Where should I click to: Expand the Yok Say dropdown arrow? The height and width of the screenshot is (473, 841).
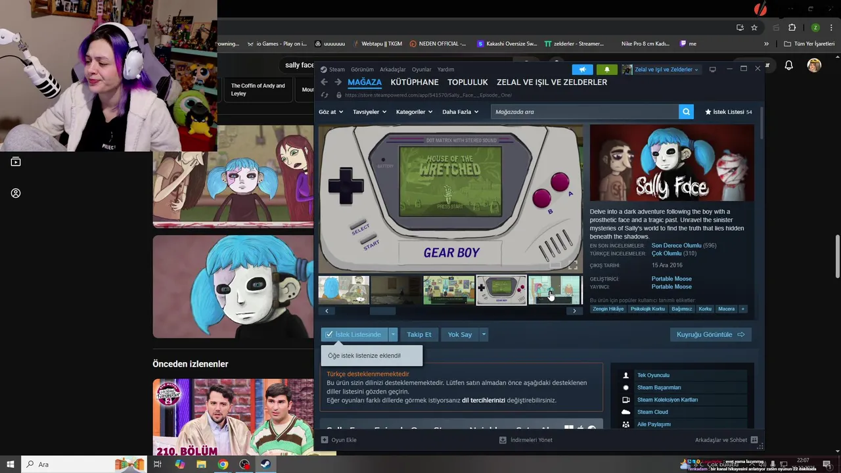pos(484,334)
